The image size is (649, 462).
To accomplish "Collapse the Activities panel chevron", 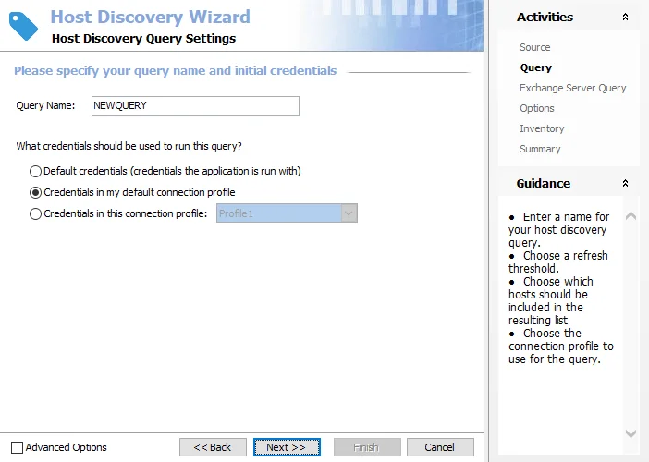I will click(x=625, y=17).
